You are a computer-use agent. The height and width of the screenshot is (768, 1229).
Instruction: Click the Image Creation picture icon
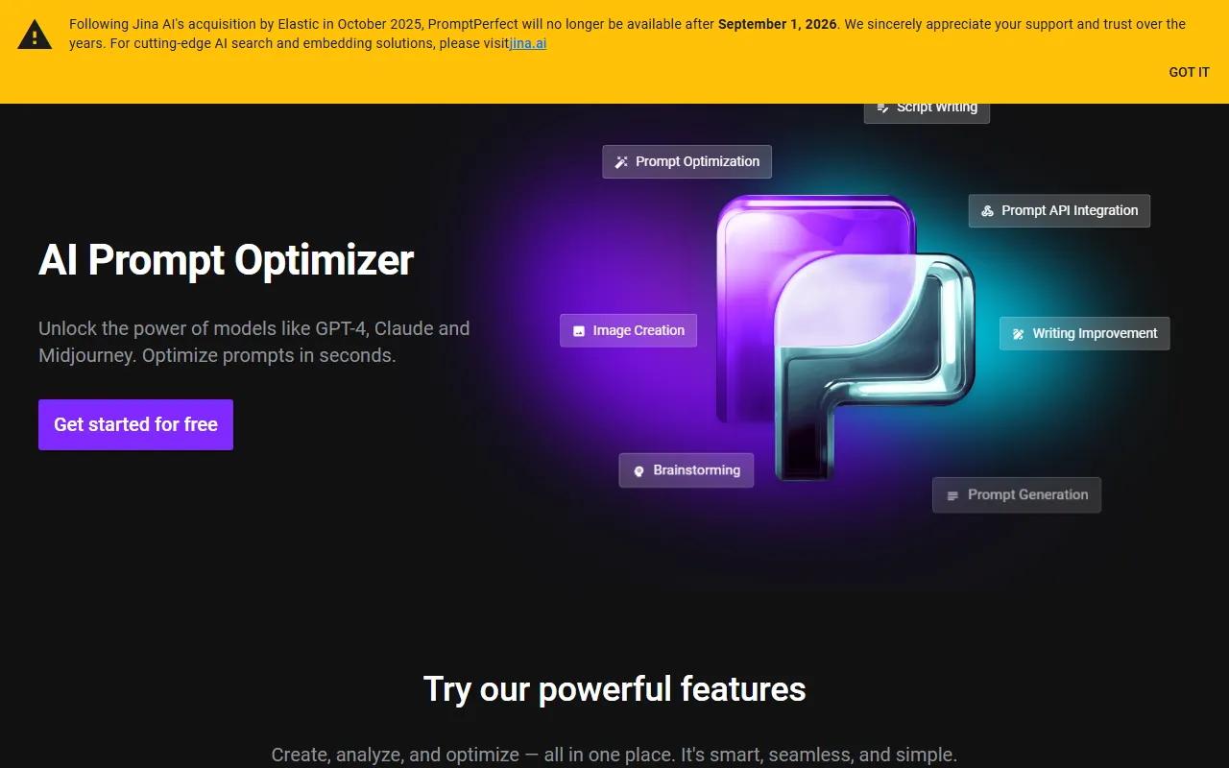579,331
